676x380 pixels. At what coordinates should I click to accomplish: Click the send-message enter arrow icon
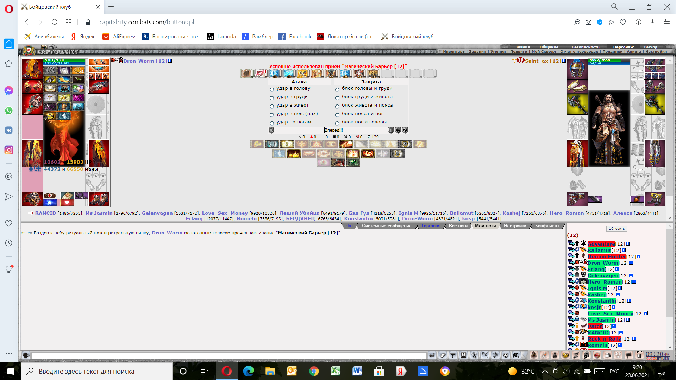pyautogui.click(x=432, y=355)
